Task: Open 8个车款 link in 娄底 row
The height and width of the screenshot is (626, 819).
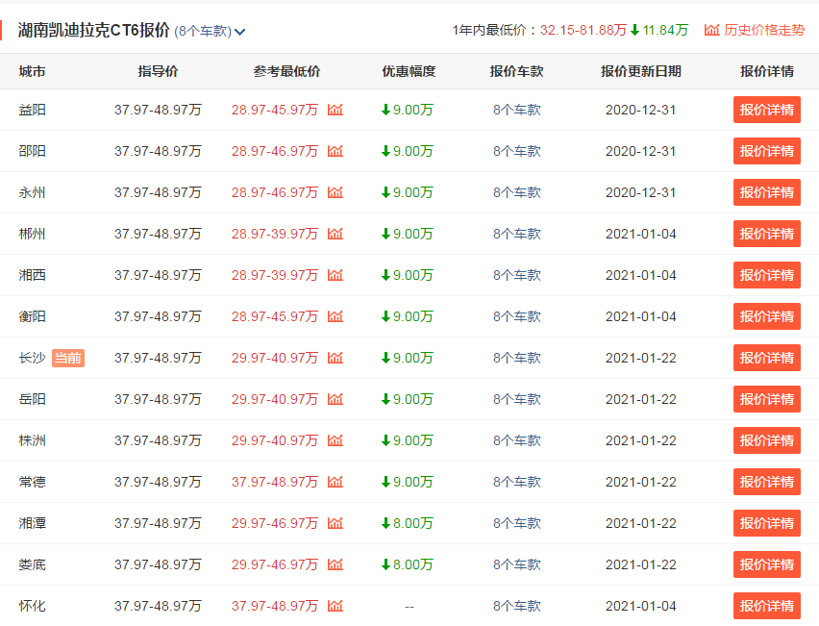Action: coord(516,564)
